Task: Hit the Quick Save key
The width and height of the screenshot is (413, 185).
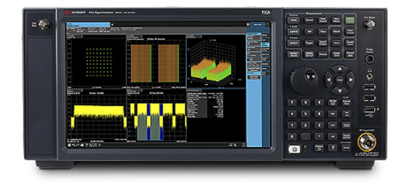Action: pyautogui.click(x=336, y=54)
